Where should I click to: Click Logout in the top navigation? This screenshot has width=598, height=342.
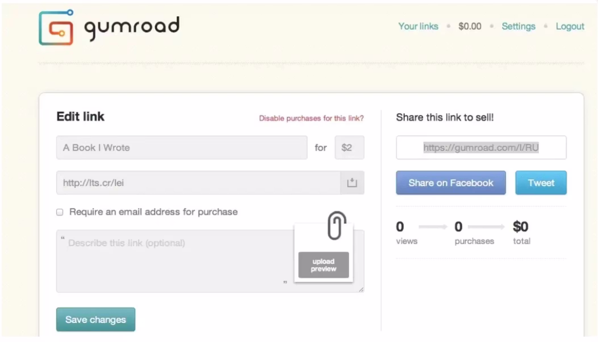(x=570, y=26)
